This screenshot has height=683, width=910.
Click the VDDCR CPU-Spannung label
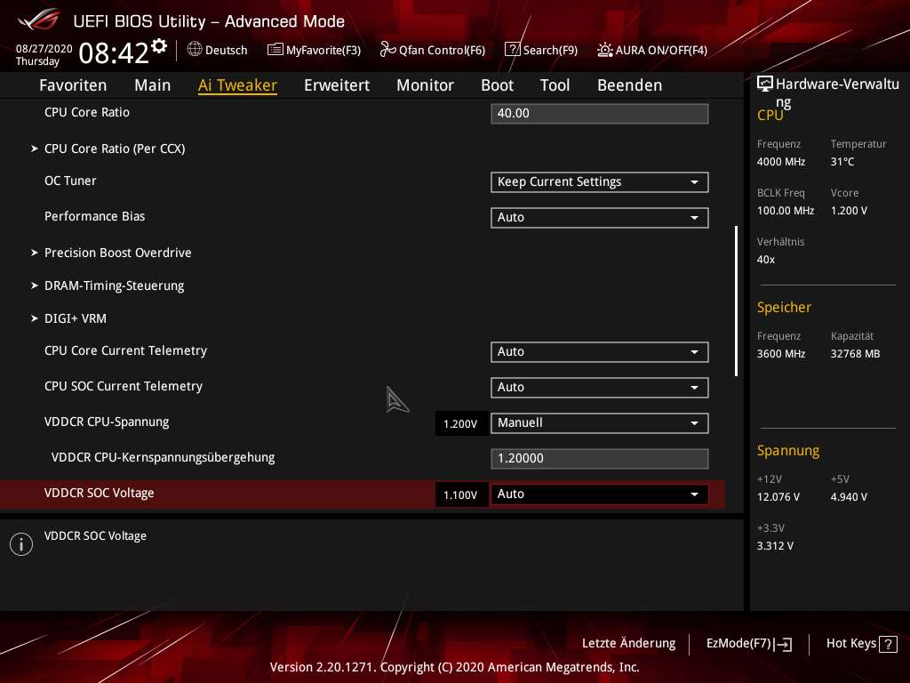107,422
